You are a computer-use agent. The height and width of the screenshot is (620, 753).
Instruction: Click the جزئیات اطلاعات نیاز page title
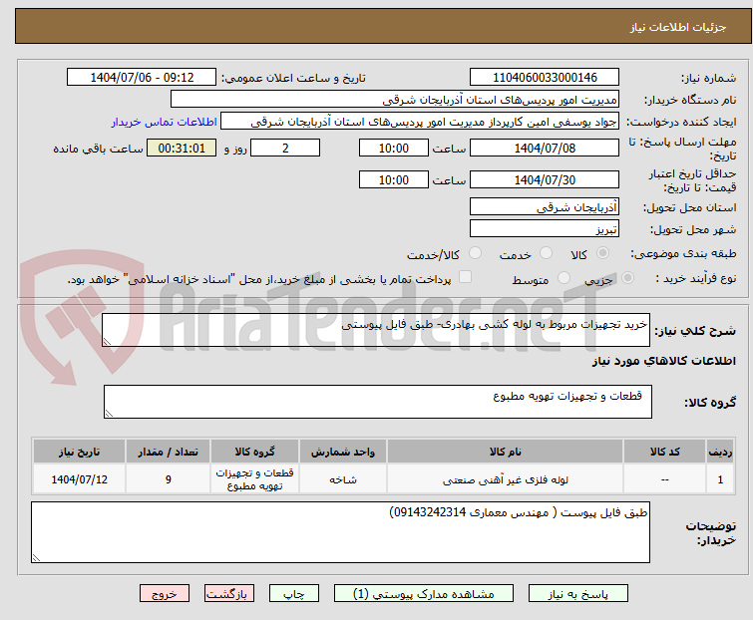coord(678,27)
